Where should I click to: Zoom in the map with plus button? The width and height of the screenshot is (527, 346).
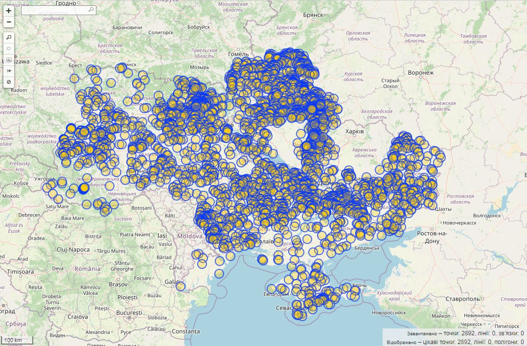coord(9,11)
